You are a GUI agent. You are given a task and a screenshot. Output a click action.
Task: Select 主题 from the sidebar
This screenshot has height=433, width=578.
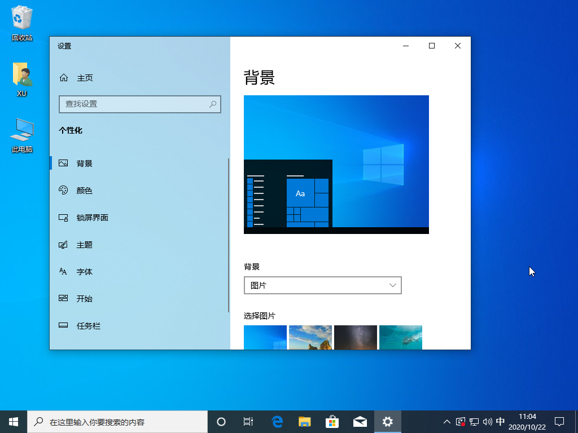pyautogui.click(x=85, y=244)
